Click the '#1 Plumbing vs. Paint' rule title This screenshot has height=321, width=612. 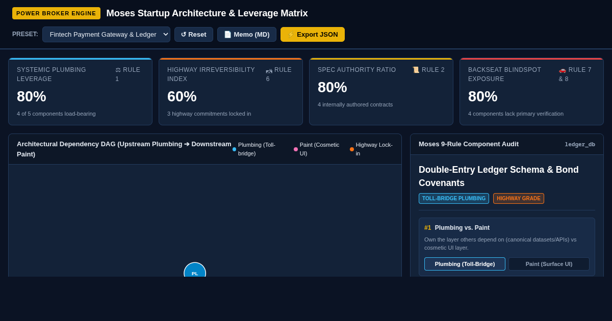[457, 228]
